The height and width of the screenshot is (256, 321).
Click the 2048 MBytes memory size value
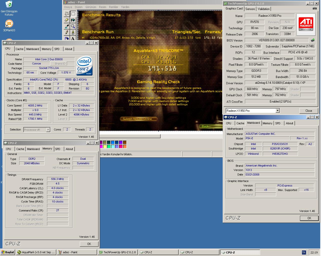pos(32,163)
